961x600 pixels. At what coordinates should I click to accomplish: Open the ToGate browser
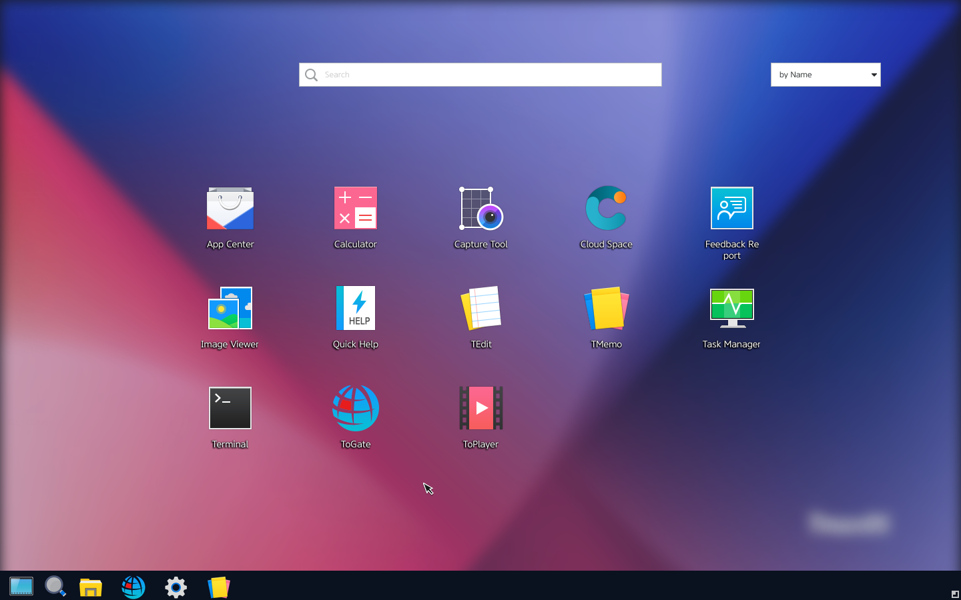pos(355,408)
